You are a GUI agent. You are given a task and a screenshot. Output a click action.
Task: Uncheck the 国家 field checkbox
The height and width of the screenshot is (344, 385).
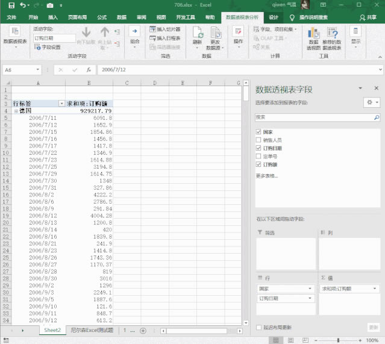pos(258,132)
